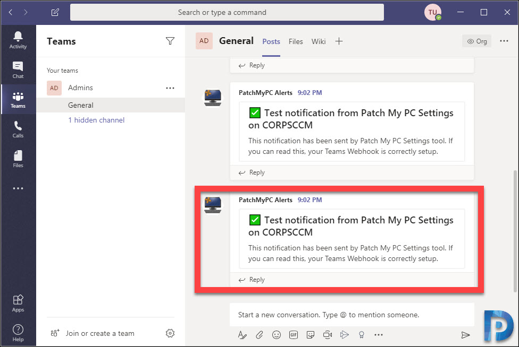
Task: Attach a file with the paperclip
Action: [259, 335]
